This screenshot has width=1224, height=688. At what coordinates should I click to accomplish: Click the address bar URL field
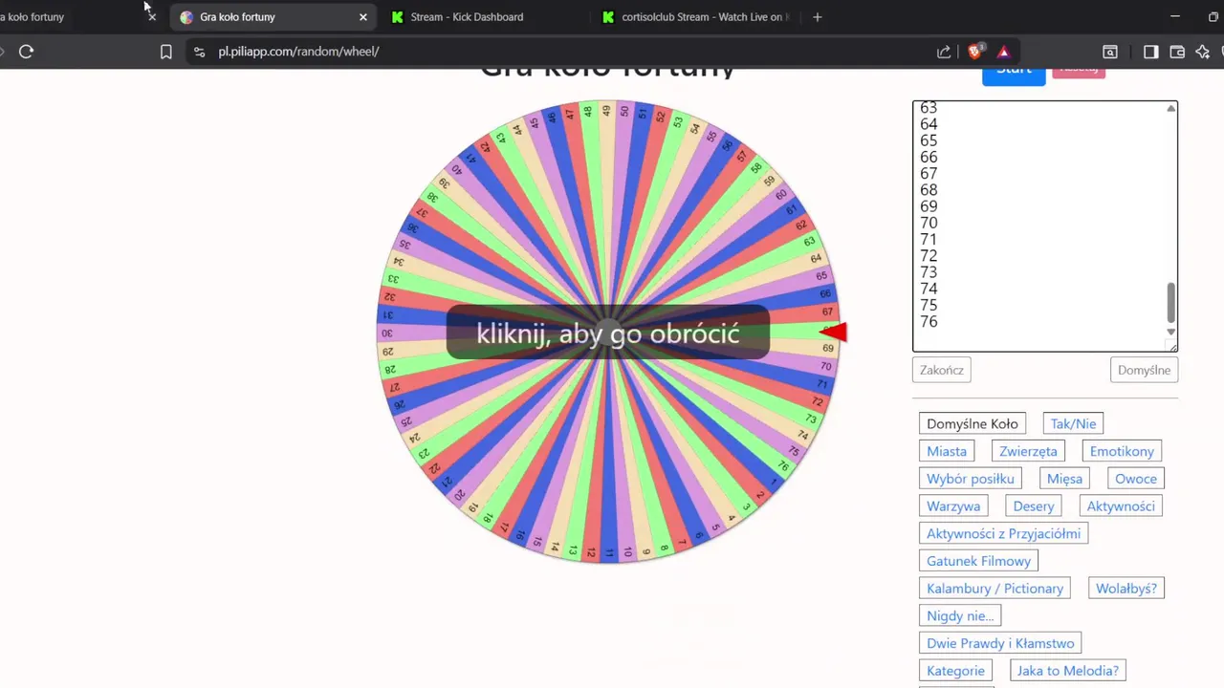(564, 52)
